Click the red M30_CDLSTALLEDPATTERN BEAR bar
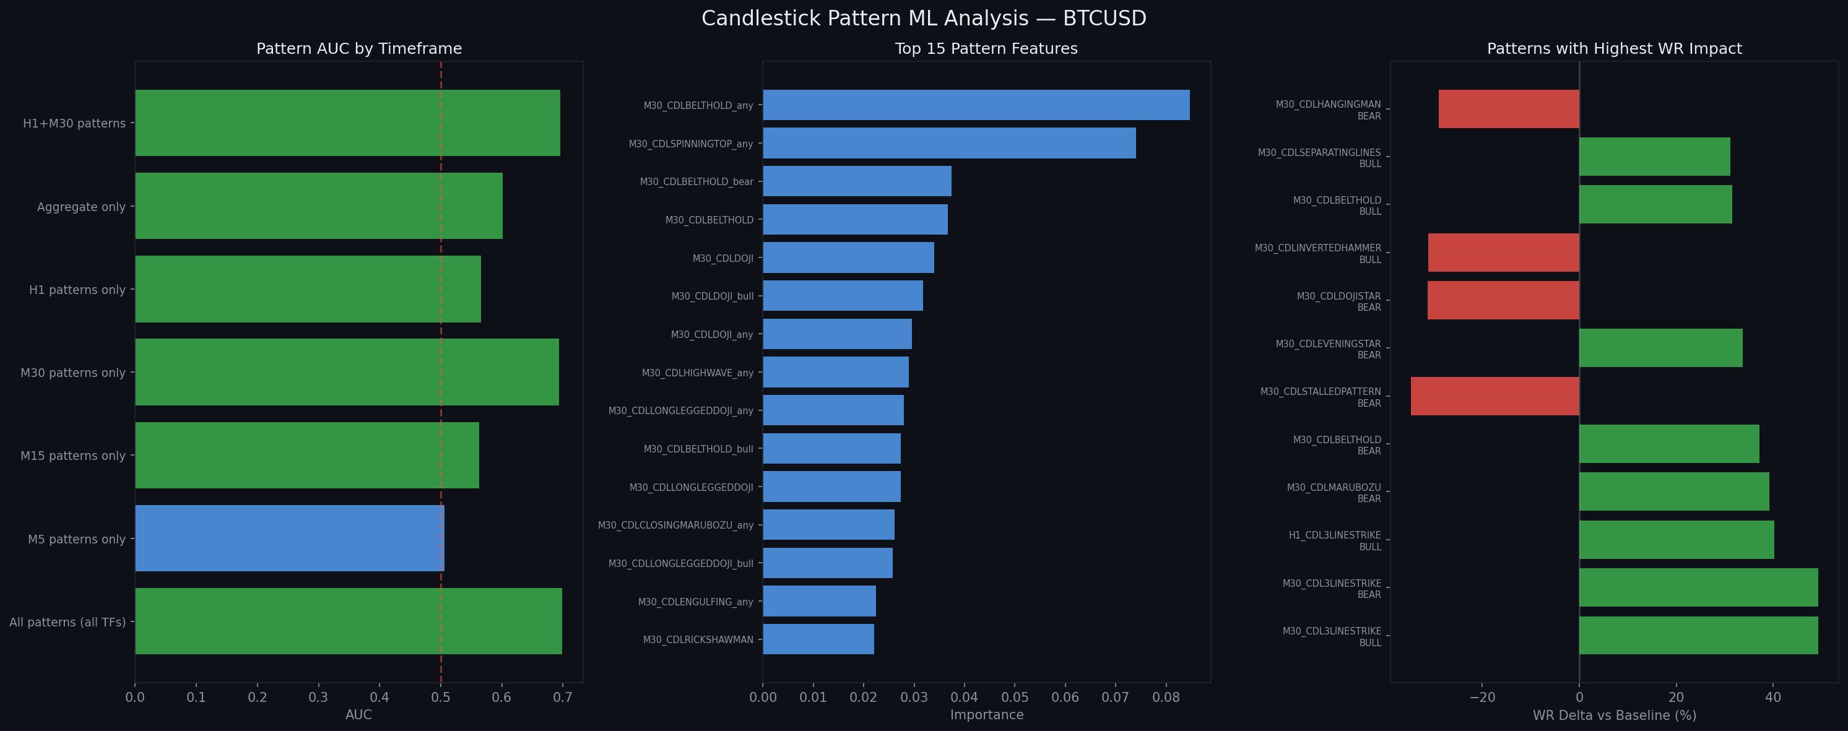 (x=1494, y=396)
